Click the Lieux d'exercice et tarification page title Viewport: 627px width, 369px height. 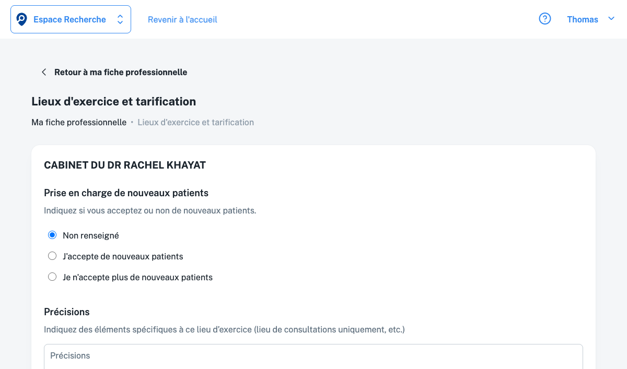click(114, 101)
